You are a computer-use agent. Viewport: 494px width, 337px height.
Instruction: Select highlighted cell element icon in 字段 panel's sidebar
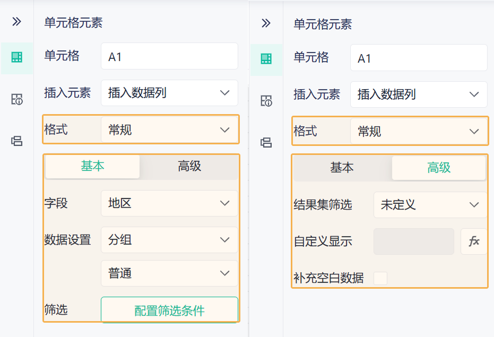point(17,57)
